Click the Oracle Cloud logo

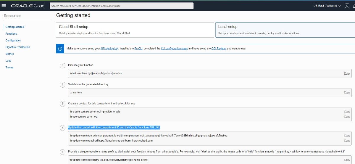pos(28,6)
